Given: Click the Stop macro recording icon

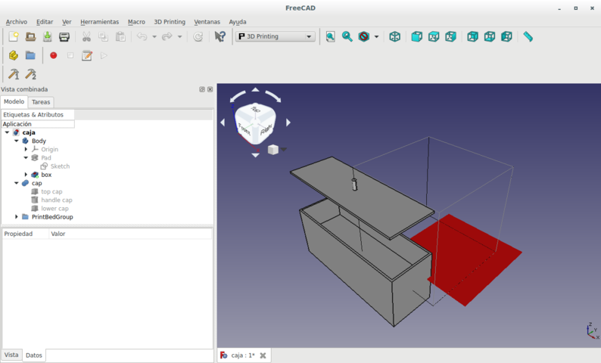Looking at the screenshot, I should (x=70, y=55).
